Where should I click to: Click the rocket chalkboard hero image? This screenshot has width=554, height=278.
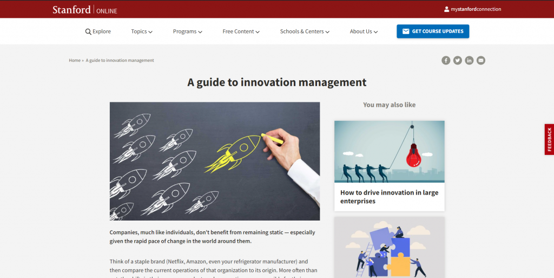coord(214,161)
